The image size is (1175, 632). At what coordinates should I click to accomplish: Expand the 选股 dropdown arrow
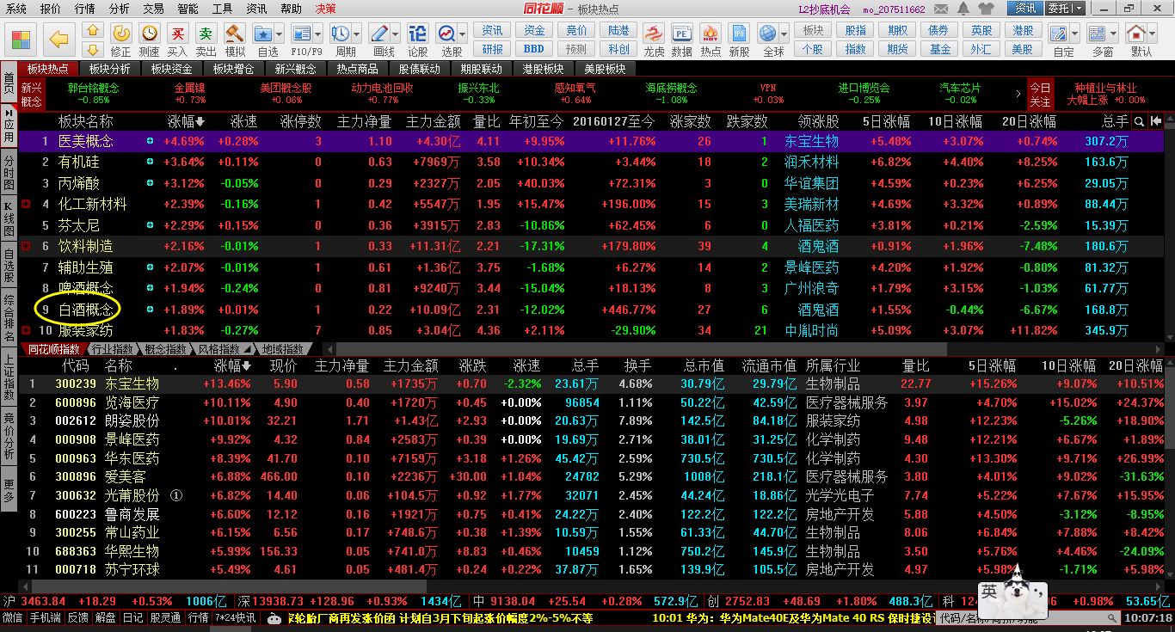click(x=464, y=34)
